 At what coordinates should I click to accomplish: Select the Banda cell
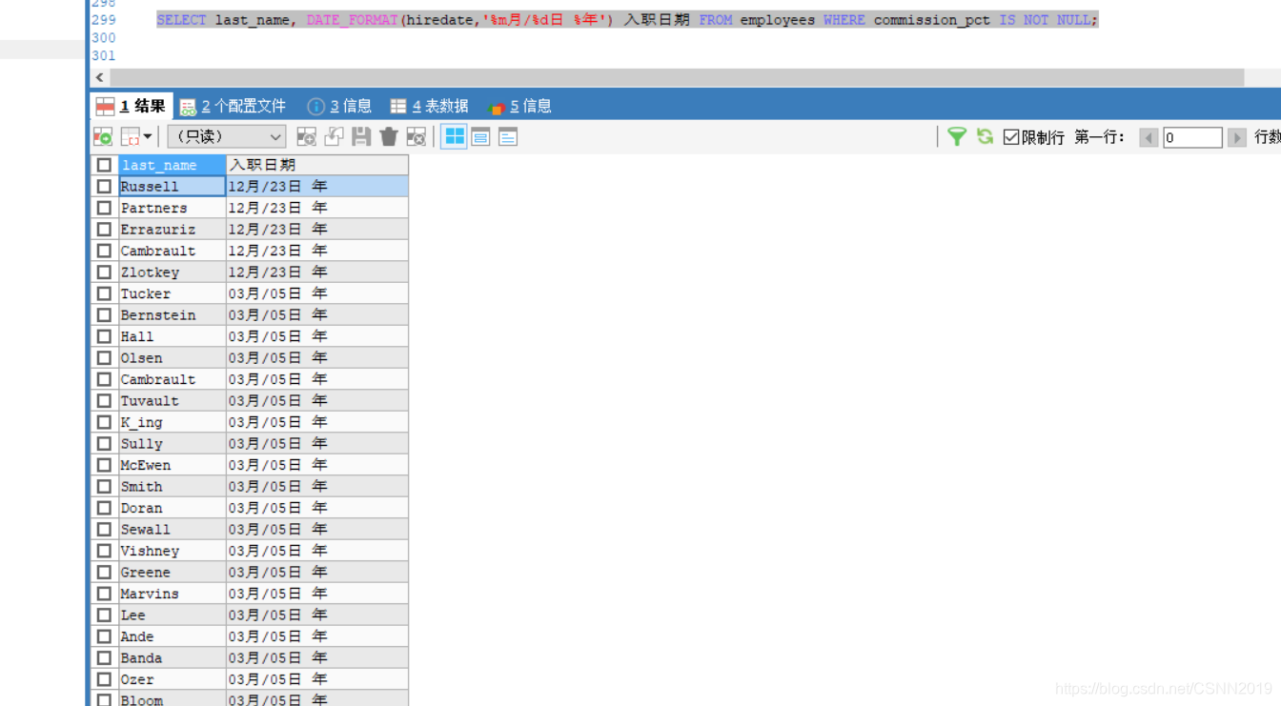coord(172,658)
